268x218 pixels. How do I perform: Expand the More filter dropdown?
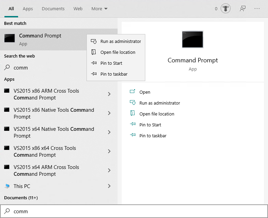point(99,9)
